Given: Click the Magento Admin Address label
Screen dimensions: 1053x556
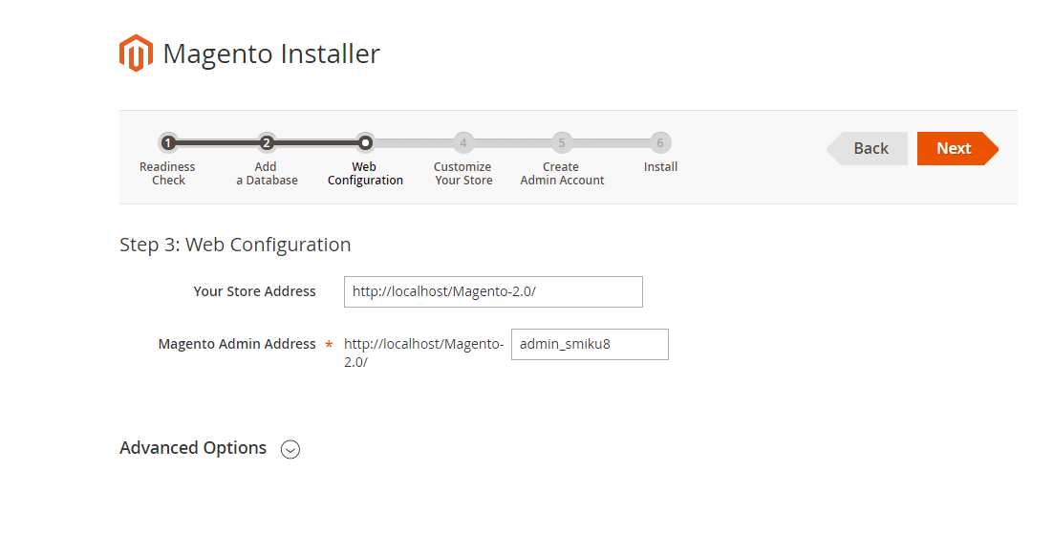Looking at the screenshot, I should pyautogui.click(x=237, y=344).
